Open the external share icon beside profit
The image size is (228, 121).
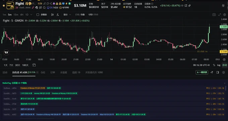point(186,5)
